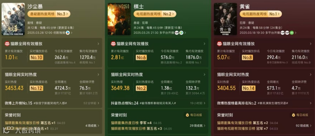This screenshot has height=136, width=315.
Task: Open the 沙尘暴 poster thumbnail
Action: (x=13, y=19)
